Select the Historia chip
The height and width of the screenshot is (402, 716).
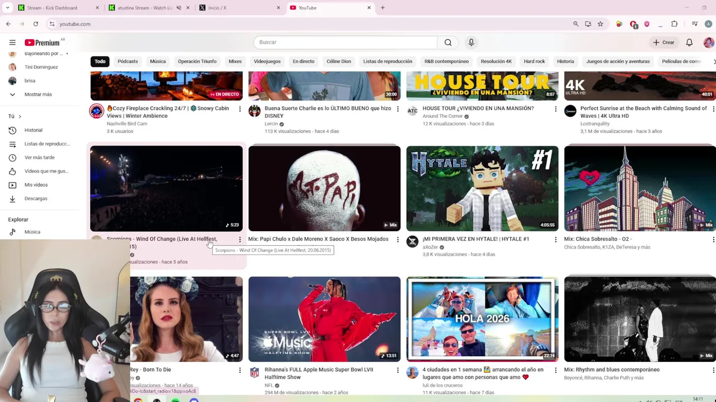tap(566, 61)
